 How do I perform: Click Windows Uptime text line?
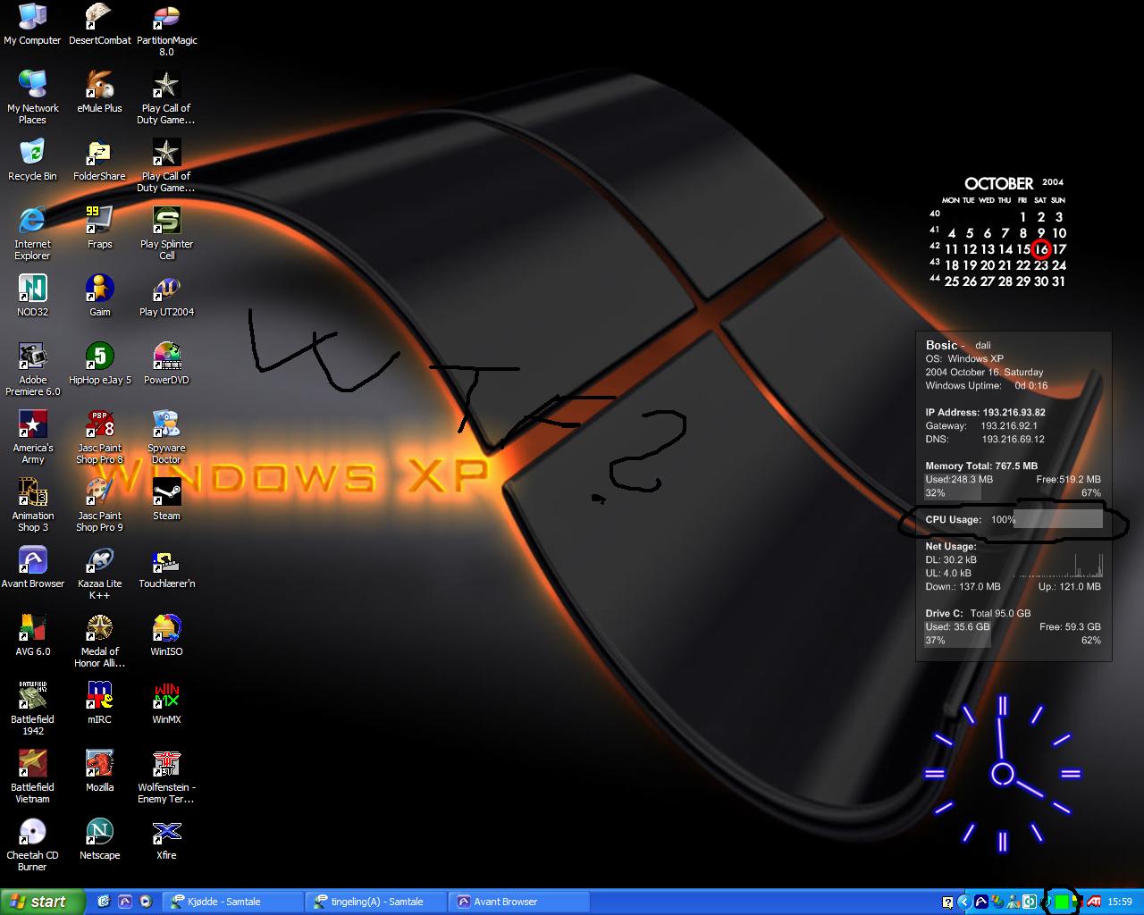point(987,386)
